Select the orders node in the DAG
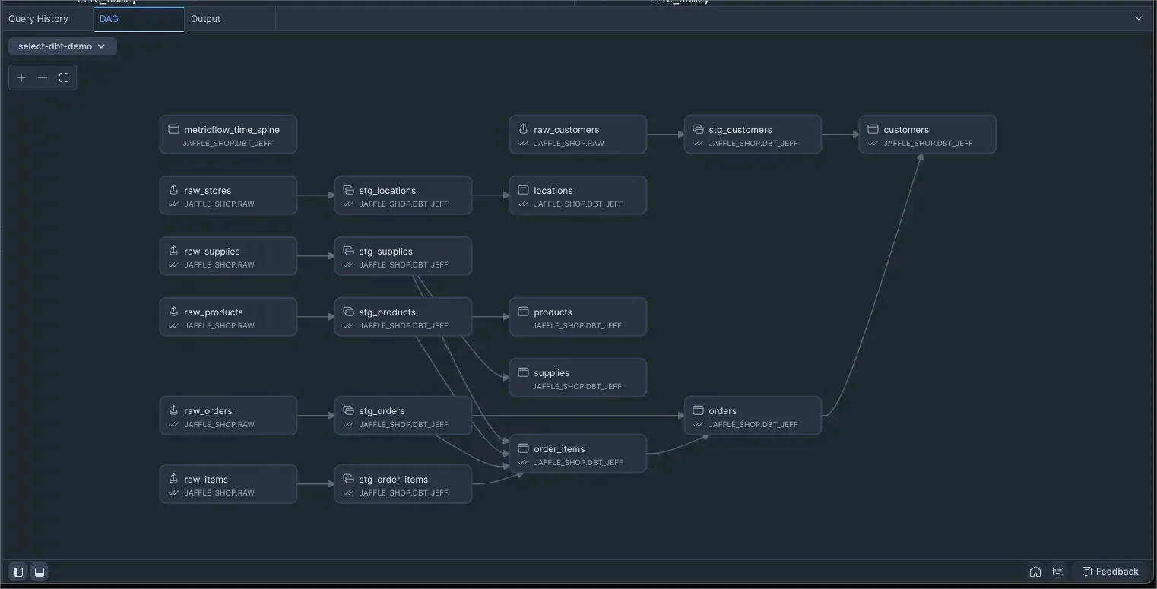 (752, 415)
